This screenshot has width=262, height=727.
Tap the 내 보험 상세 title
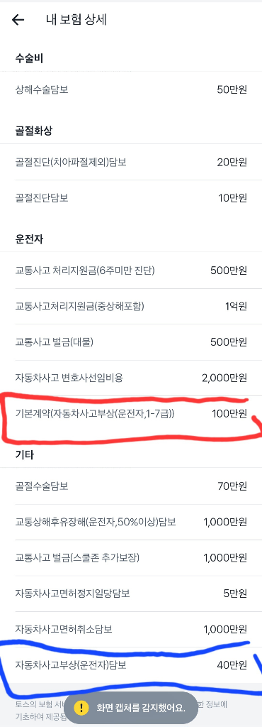point(76,20)
